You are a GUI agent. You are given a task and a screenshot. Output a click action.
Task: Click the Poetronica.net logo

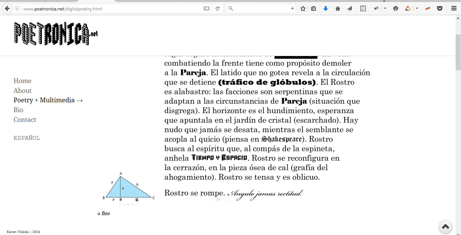click(56, 33)
